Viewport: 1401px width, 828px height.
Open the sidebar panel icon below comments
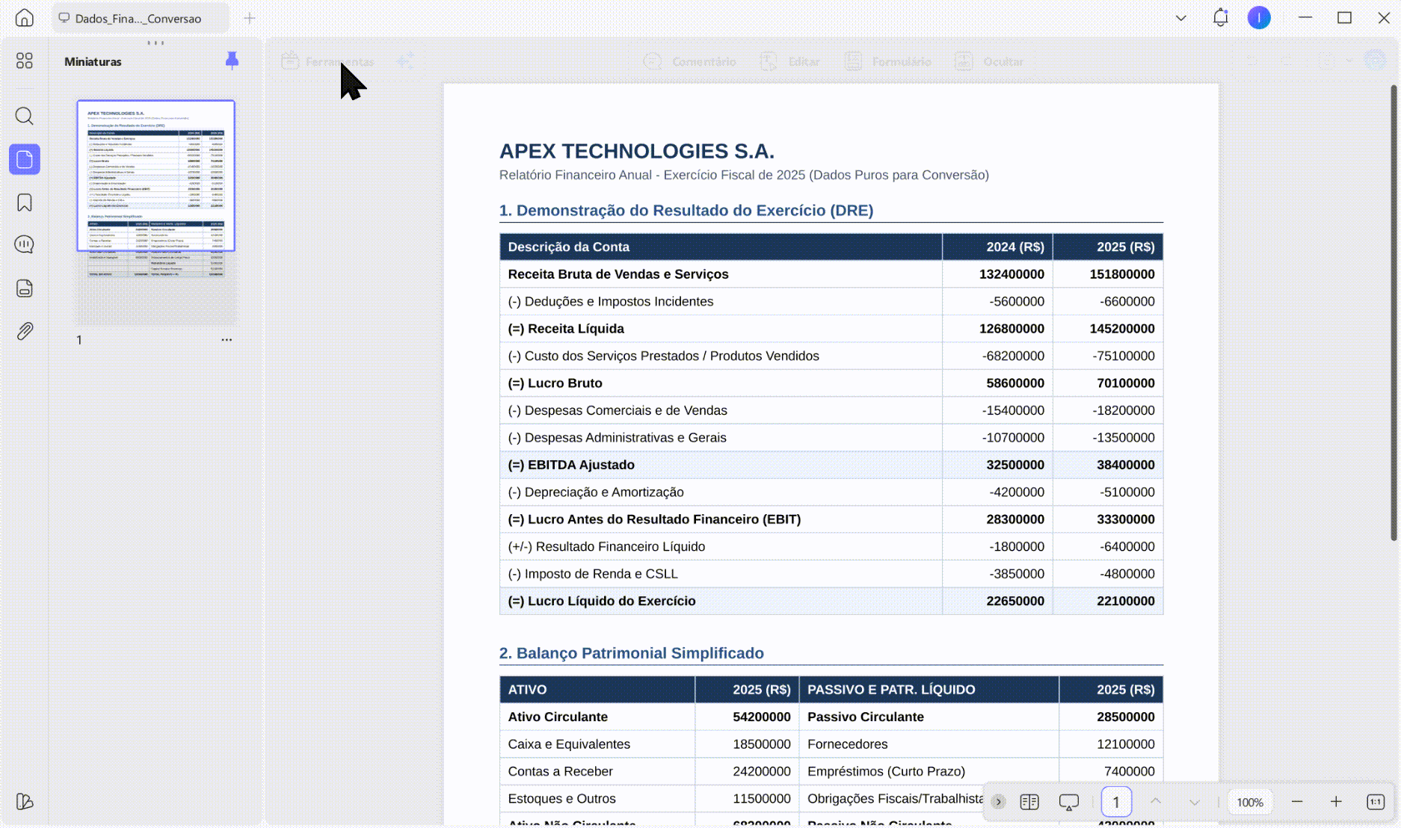[x=25, y=288]
